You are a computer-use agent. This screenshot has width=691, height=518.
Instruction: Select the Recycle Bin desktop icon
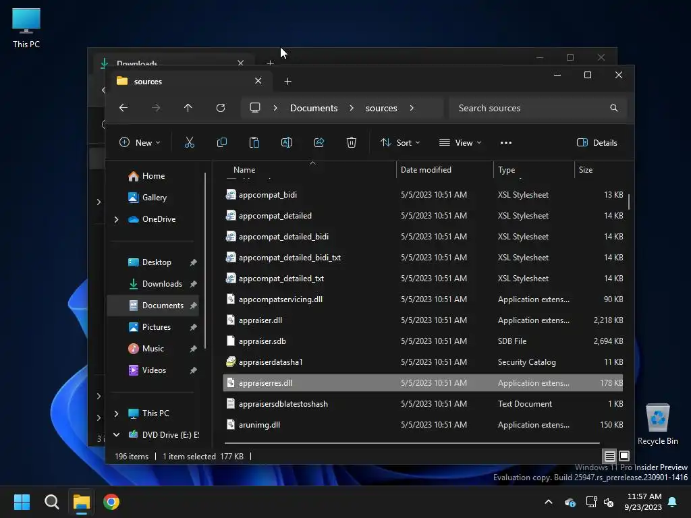pos(657,424)
